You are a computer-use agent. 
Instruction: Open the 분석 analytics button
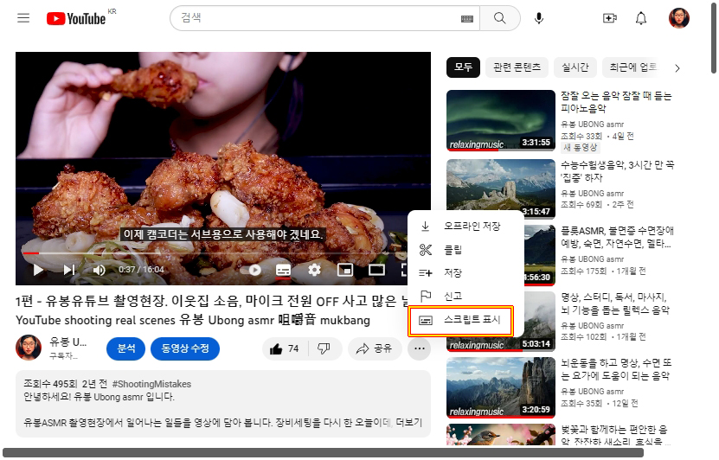pos(126,349)
